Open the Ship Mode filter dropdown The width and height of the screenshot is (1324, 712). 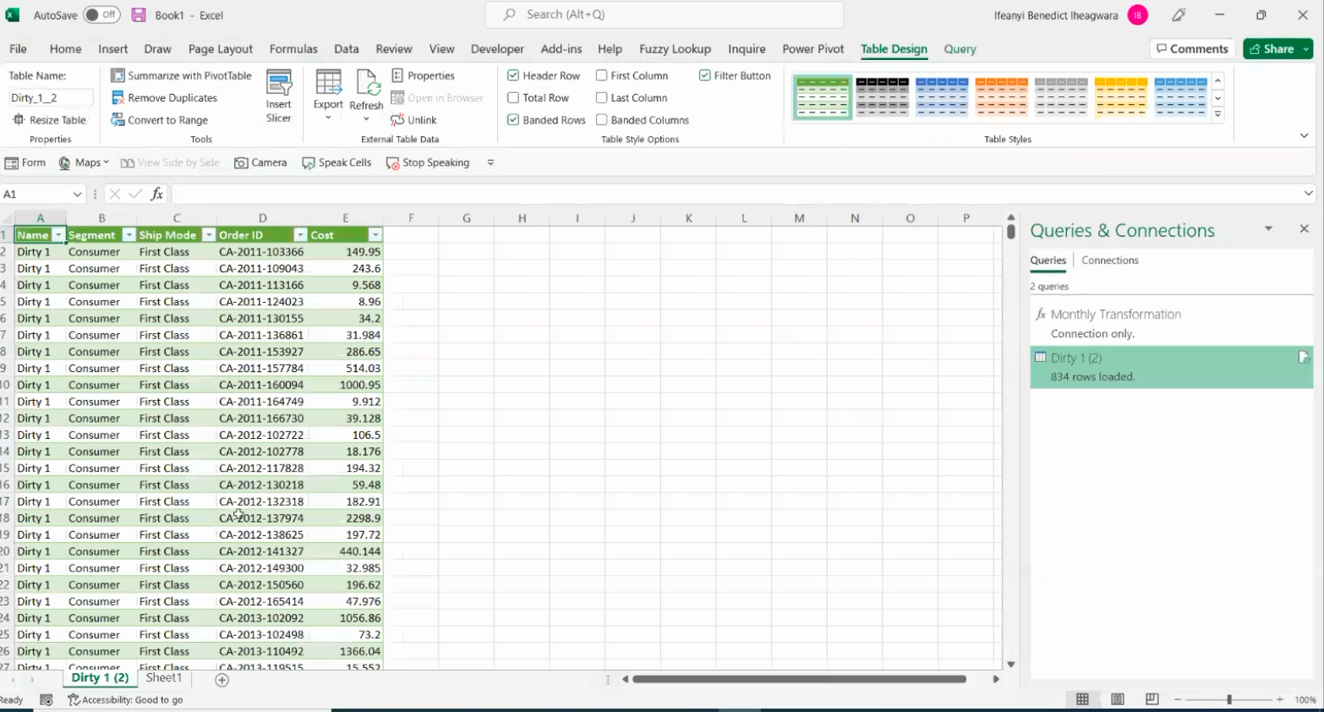[208, 235]
